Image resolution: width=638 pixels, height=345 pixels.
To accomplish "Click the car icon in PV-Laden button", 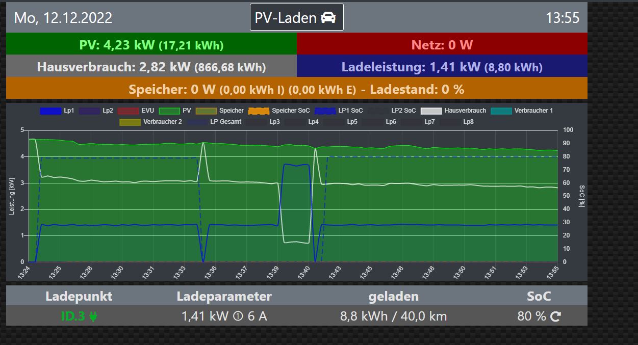I will (x=328, y=18).
